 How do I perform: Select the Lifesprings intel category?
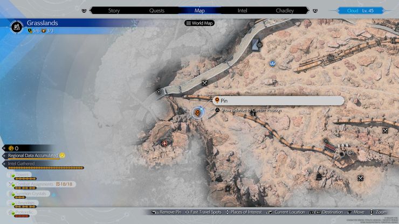23,203
